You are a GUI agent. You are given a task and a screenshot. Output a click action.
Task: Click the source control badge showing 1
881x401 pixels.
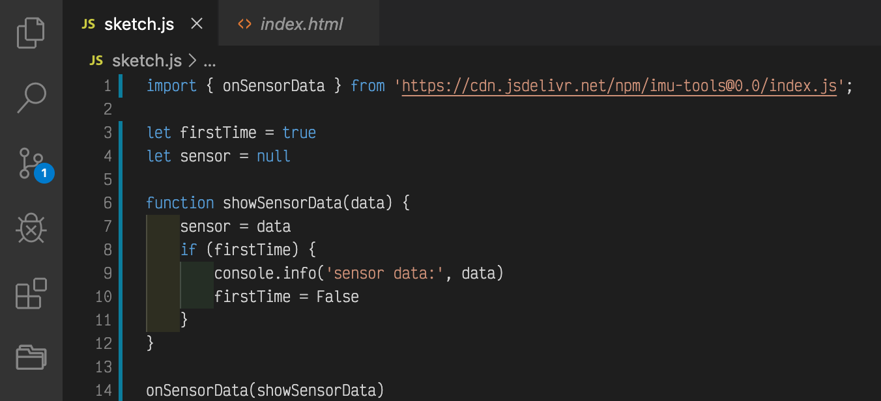click(x=44, y=173)
